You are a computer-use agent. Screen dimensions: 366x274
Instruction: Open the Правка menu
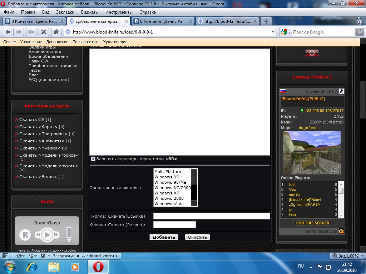coord(28,12)
